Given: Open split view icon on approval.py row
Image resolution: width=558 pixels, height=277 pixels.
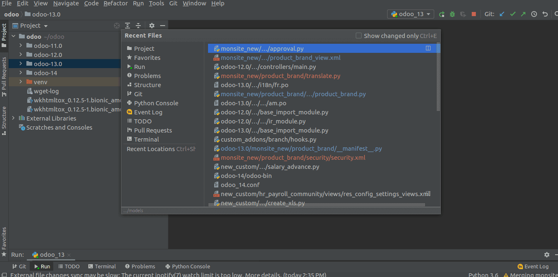Looking at the screenshot, I should 428,48.
